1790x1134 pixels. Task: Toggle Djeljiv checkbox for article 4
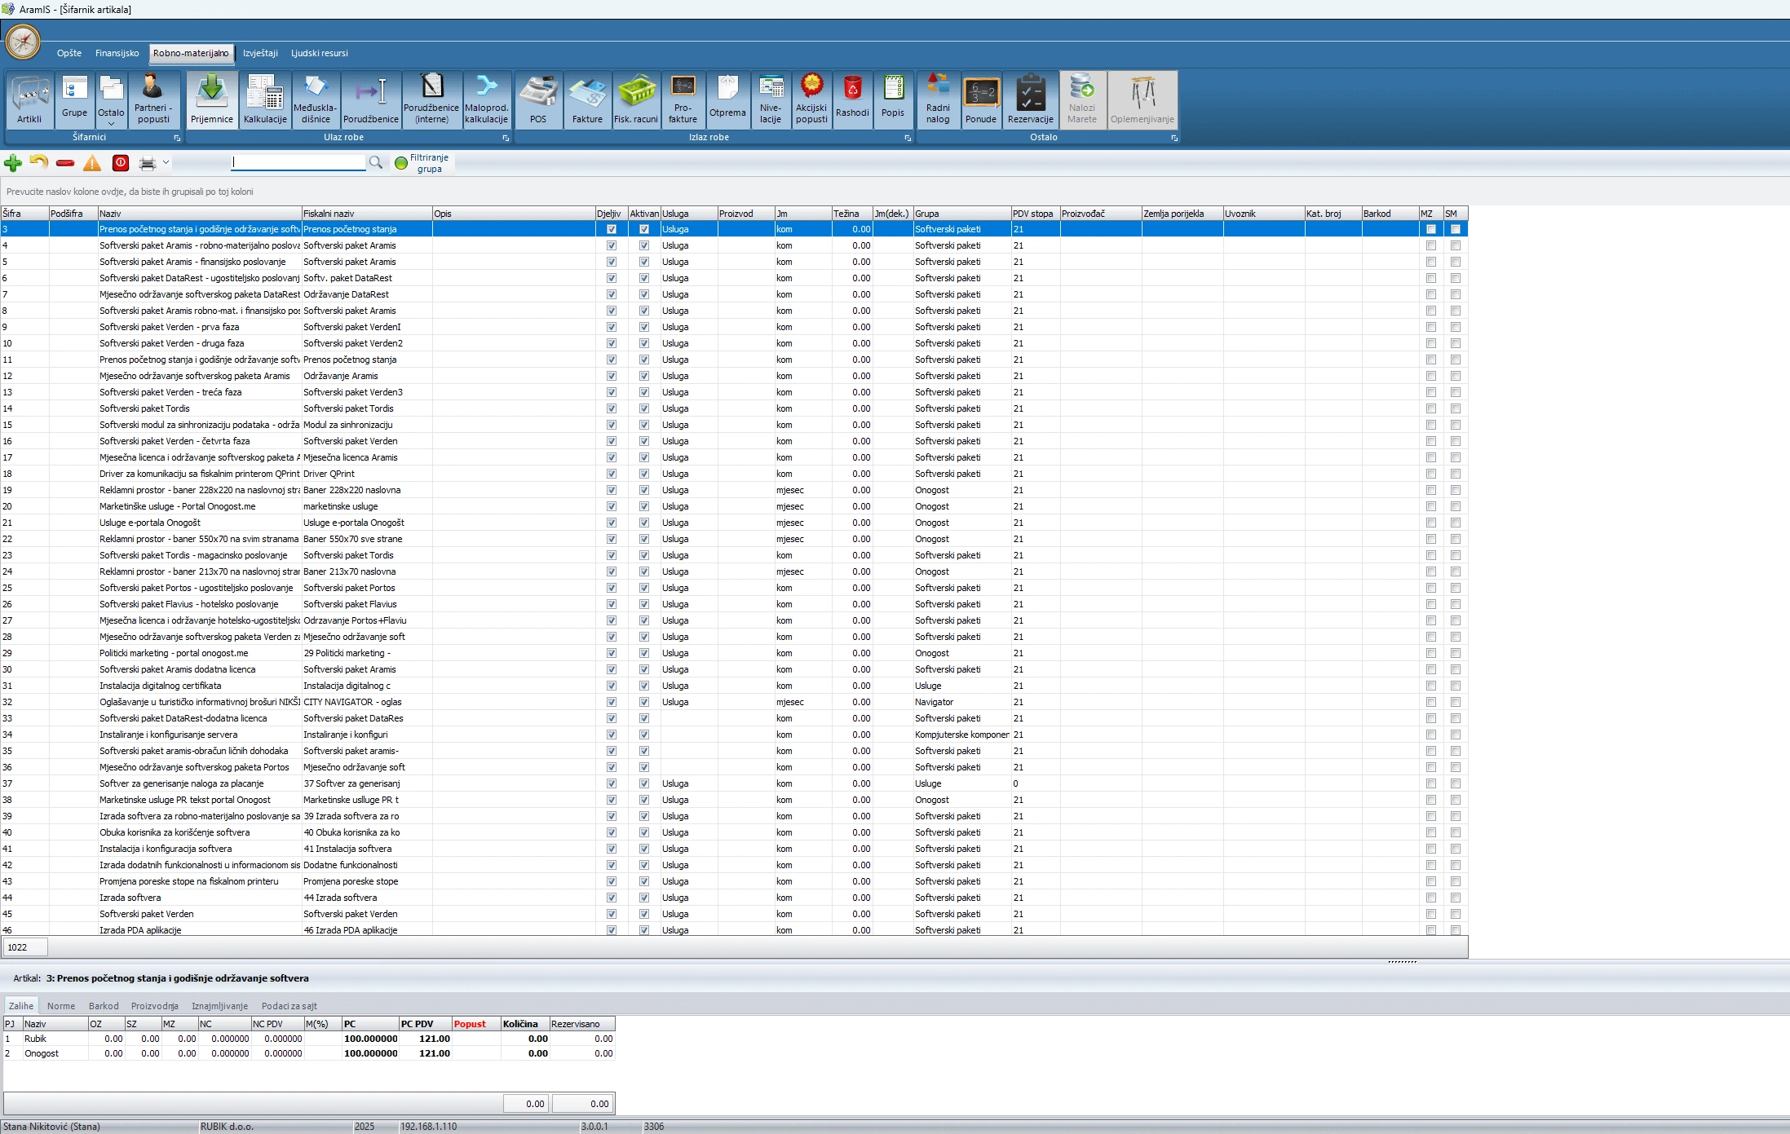click(x=612, y=245)
